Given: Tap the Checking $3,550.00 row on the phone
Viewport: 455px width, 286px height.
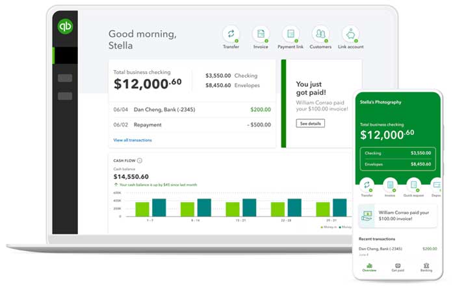Looking at the screenshot, I should click(398, 153).
